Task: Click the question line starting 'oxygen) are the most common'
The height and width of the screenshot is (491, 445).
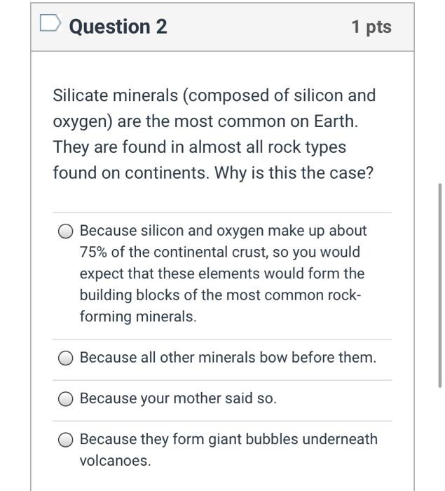Action: [205, 121]
